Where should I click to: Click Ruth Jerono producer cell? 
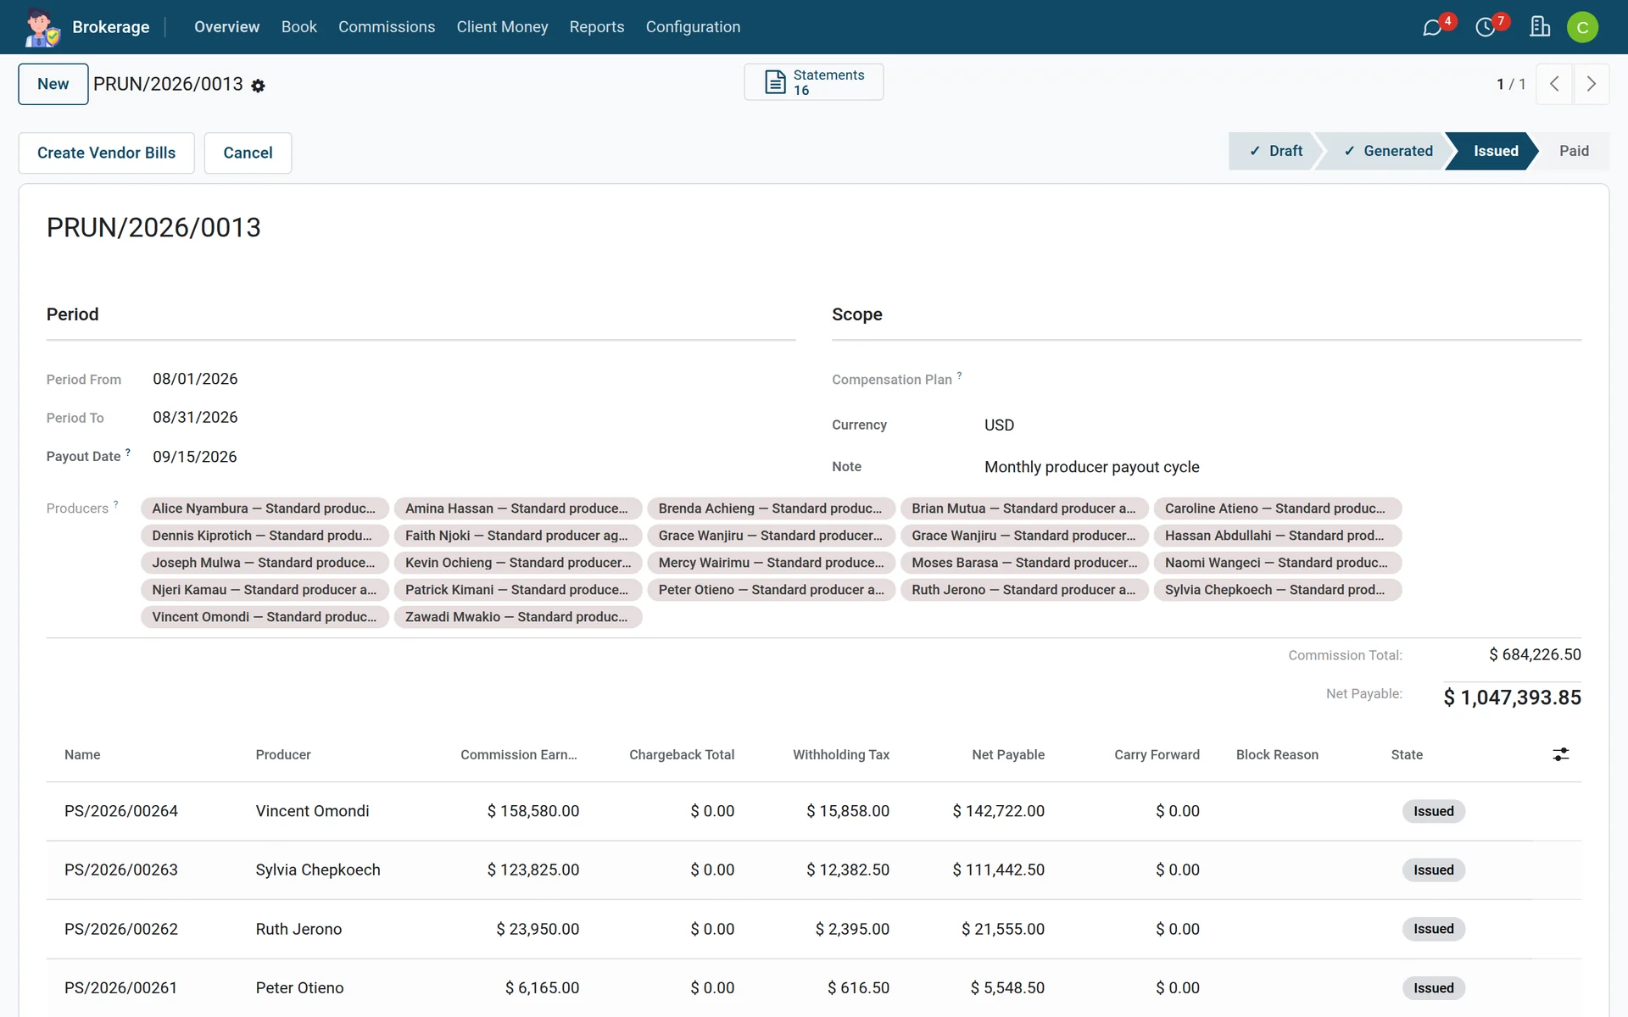click(x=298, y=929)
